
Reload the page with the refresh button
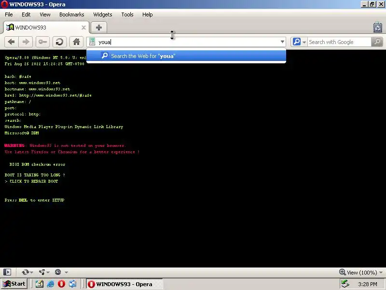point(59,42)
